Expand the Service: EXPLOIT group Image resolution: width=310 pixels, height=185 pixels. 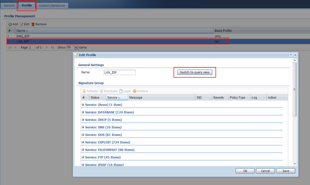tap(83, 142)
